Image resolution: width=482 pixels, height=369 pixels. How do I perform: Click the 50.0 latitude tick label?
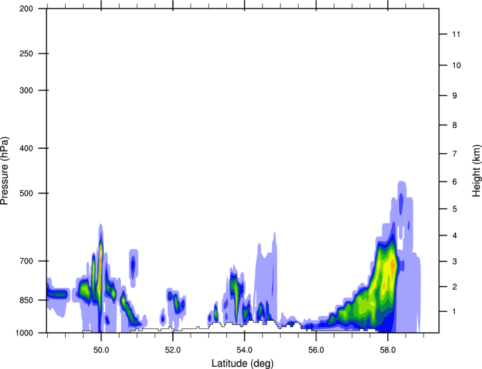101,350
